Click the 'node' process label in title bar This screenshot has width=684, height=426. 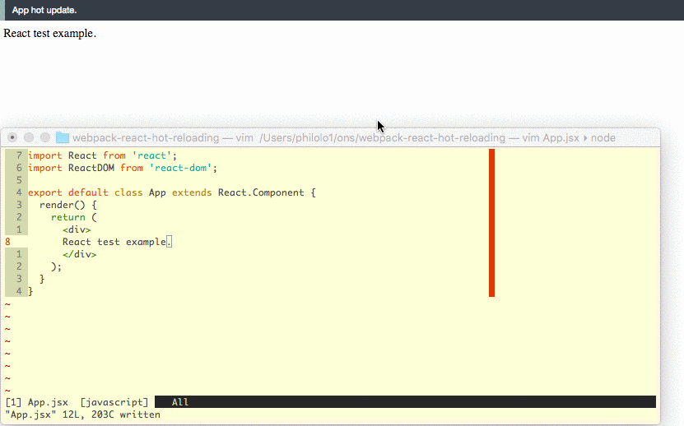[603, 138]
